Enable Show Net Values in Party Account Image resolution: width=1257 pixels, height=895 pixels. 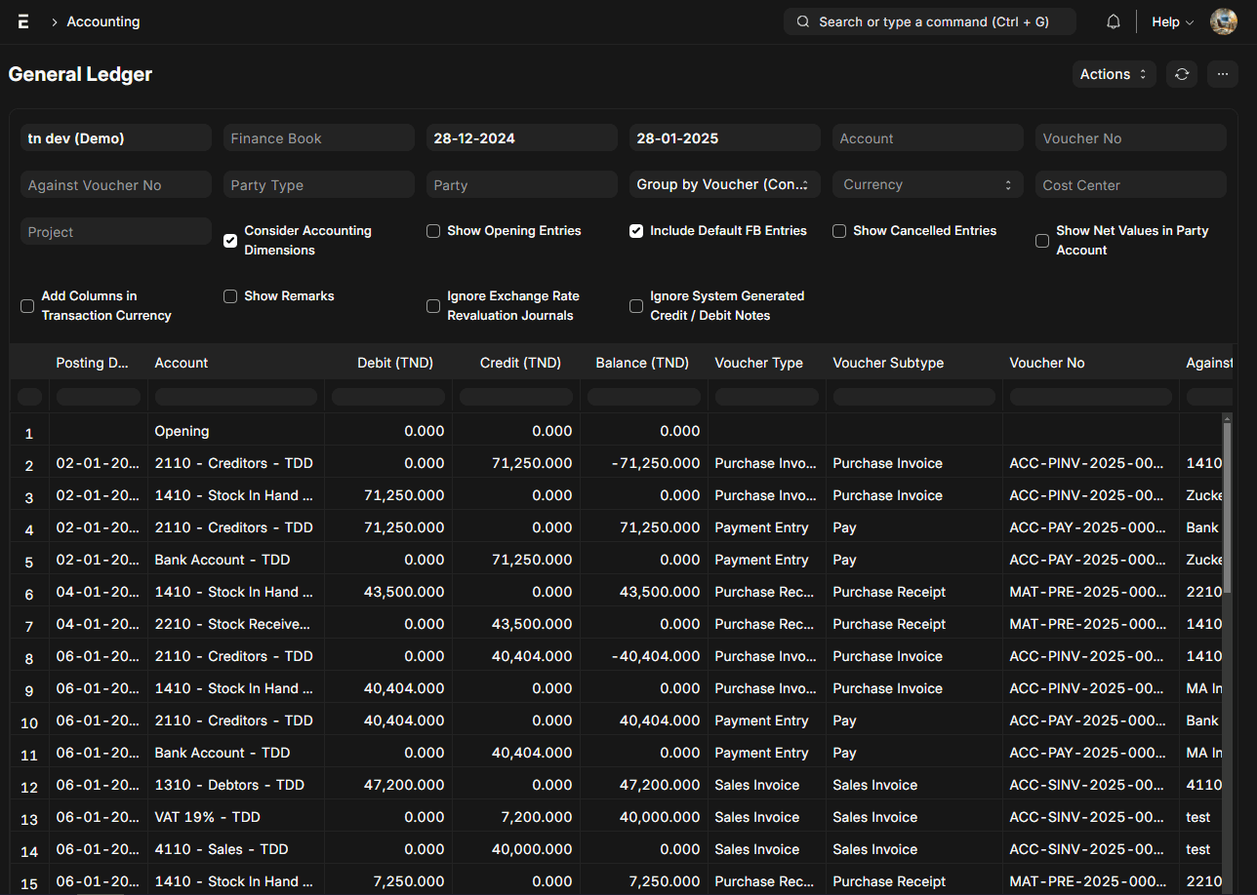click(1042, 241)
